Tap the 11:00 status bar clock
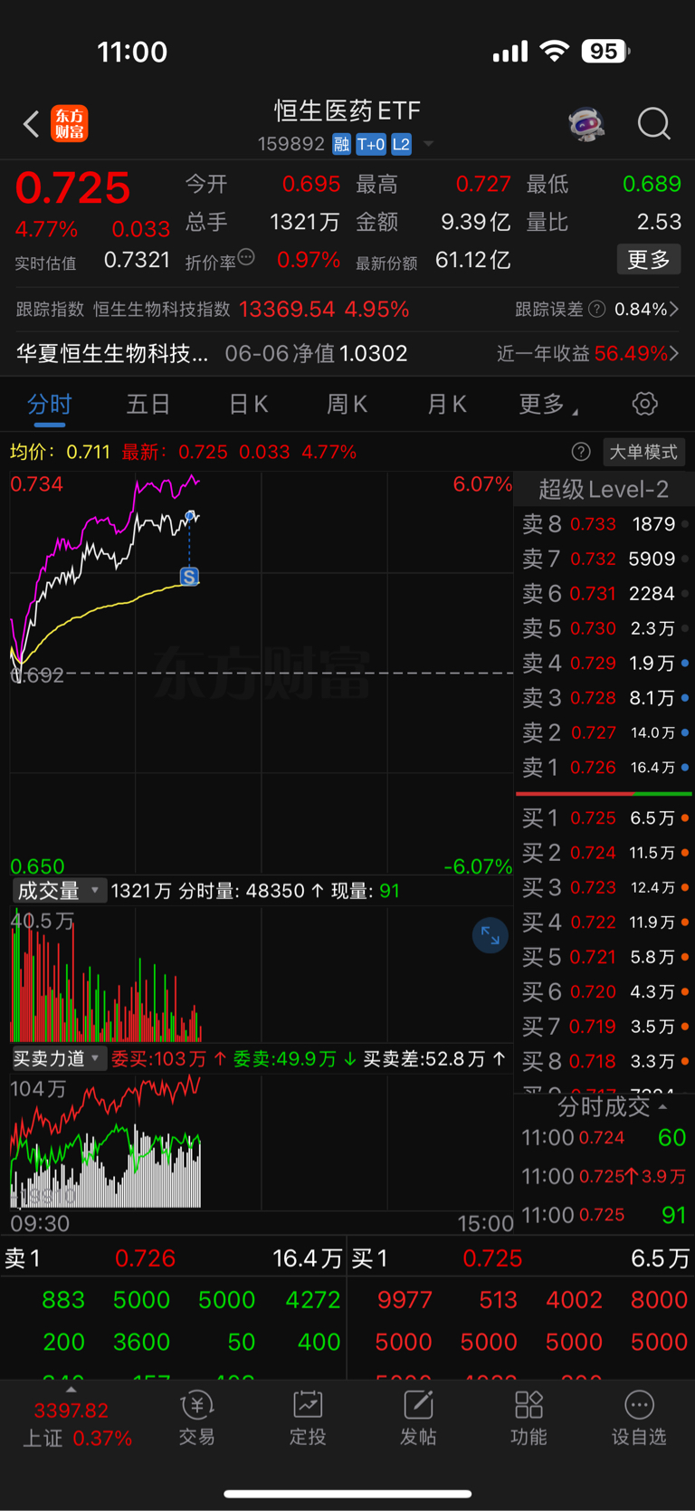This screenshot has width=695, height=1511. tap(132, 52)
